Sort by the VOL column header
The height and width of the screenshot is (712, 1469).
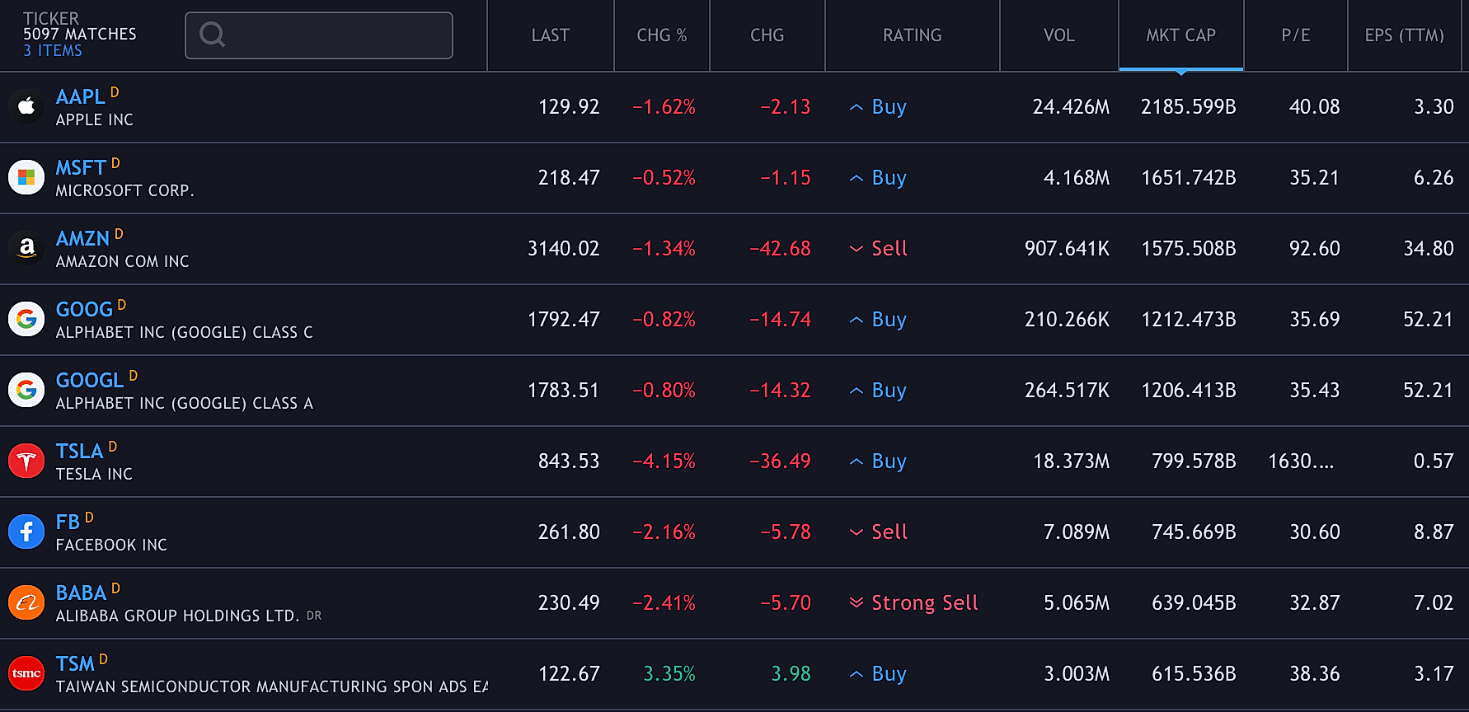1059,35
